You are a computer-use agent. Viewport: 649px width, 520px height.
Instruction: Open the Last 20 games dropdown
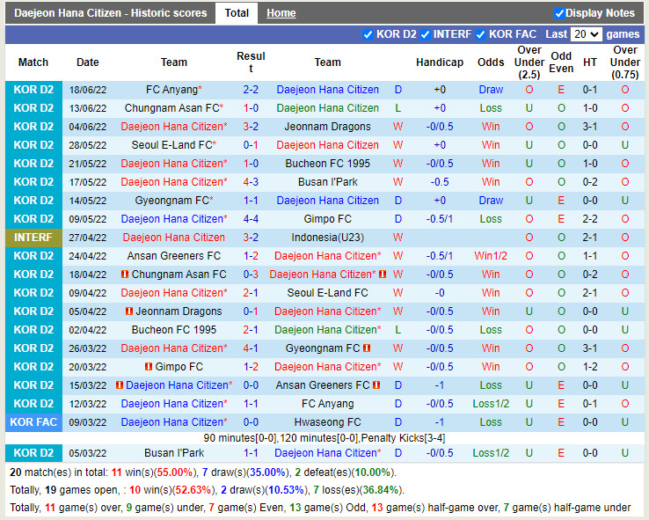tap(586, 34)
